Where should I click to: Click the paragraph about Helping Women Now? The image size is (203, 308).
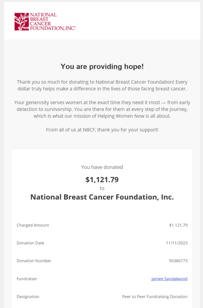coord(102,109)
